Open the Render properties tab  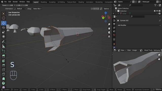tap(114, 20)
